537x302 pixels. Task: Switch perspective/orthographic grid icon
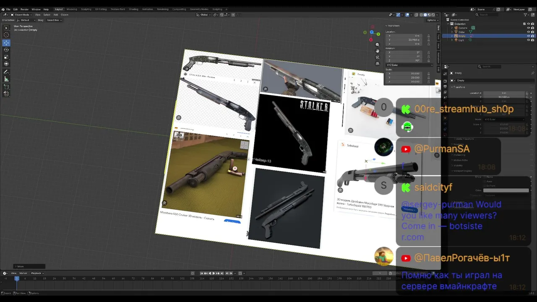[377, 63]
